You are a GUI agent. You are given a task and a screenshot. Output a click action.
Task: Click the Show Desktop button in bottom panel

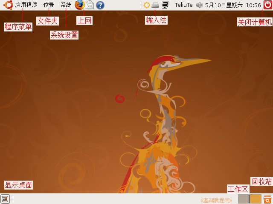click(5, 199)
